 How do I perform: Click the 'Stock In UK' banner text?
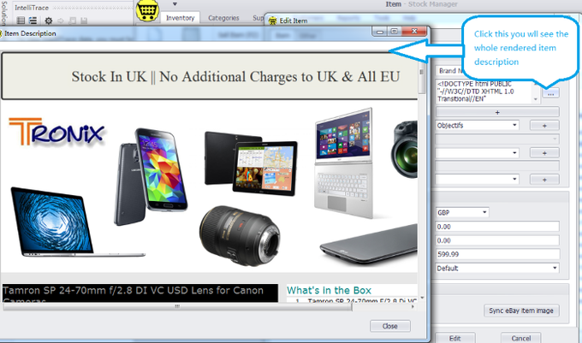tap(235, 77)
